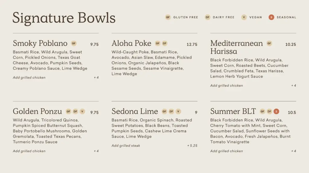
Task: Click the Gluten Free legend GF badge
Action: coord(168,17)
